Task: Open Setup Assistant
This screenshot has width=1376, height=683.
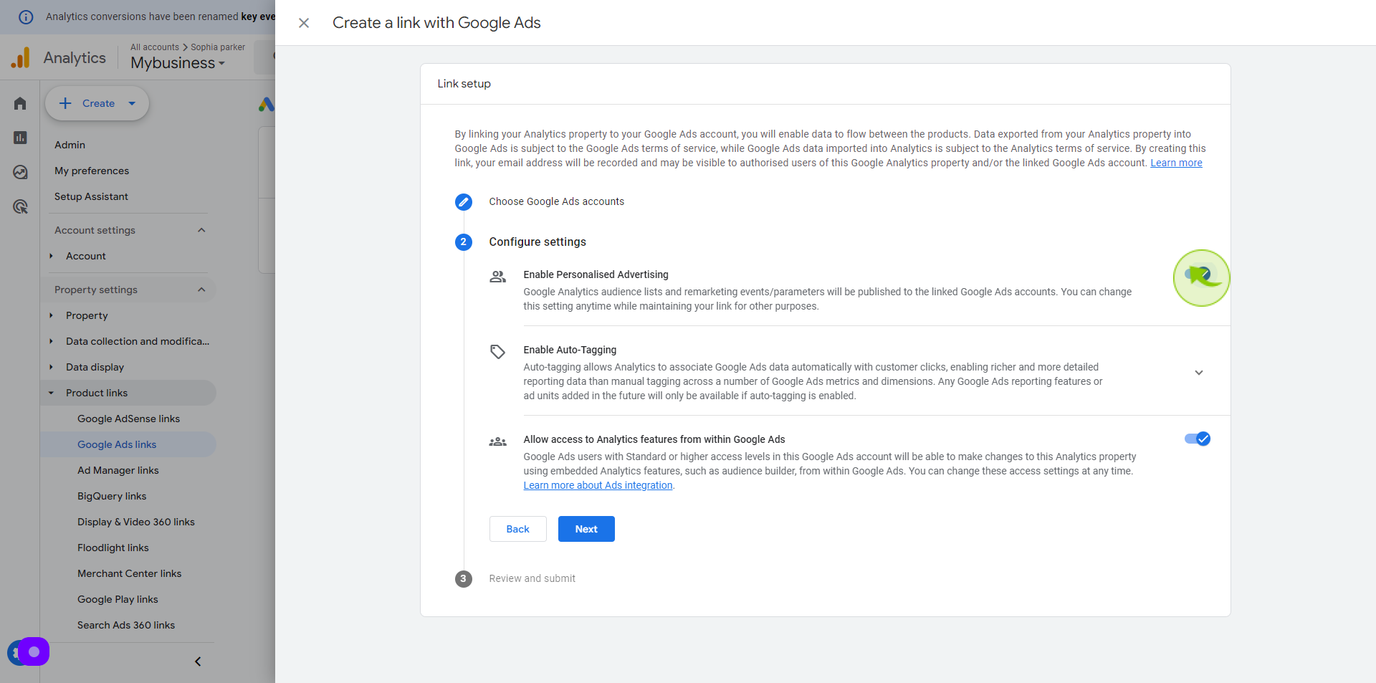Action: (x=91, y=196)
